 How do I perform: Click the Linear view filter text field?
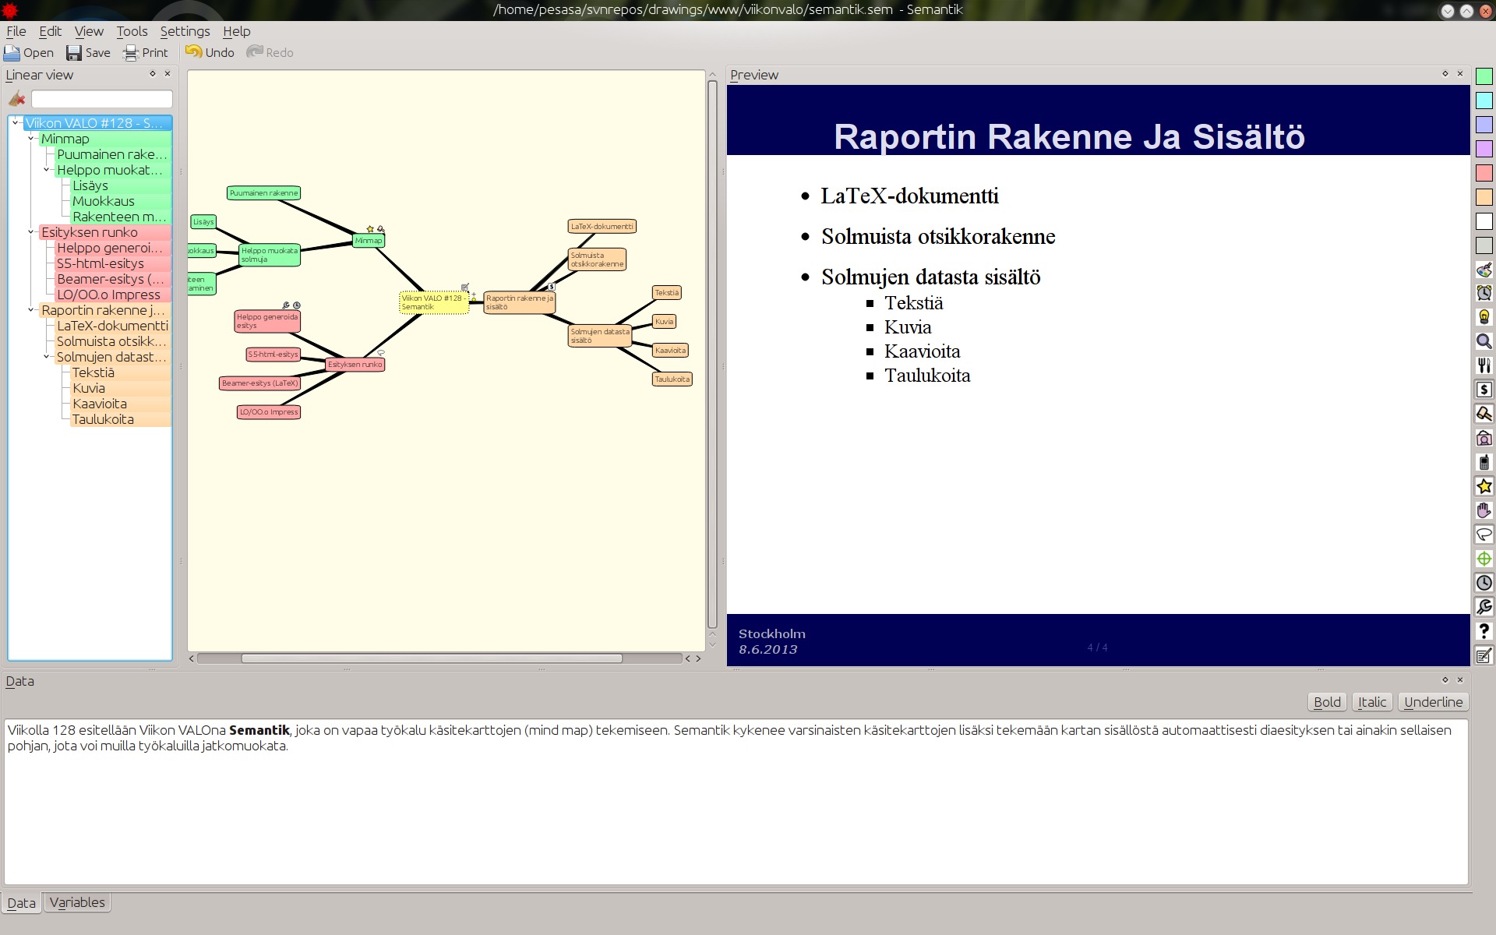pos(101,99)
